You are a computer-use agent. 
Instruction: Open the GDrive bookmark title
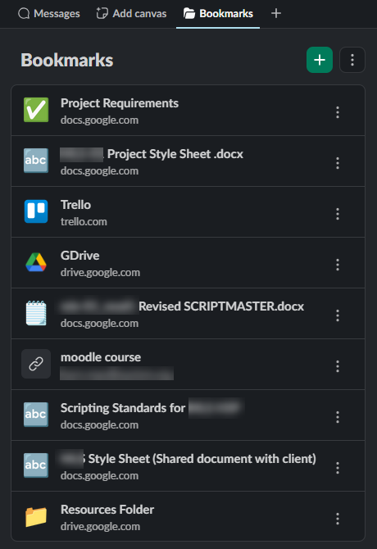[x=79, y=256]
